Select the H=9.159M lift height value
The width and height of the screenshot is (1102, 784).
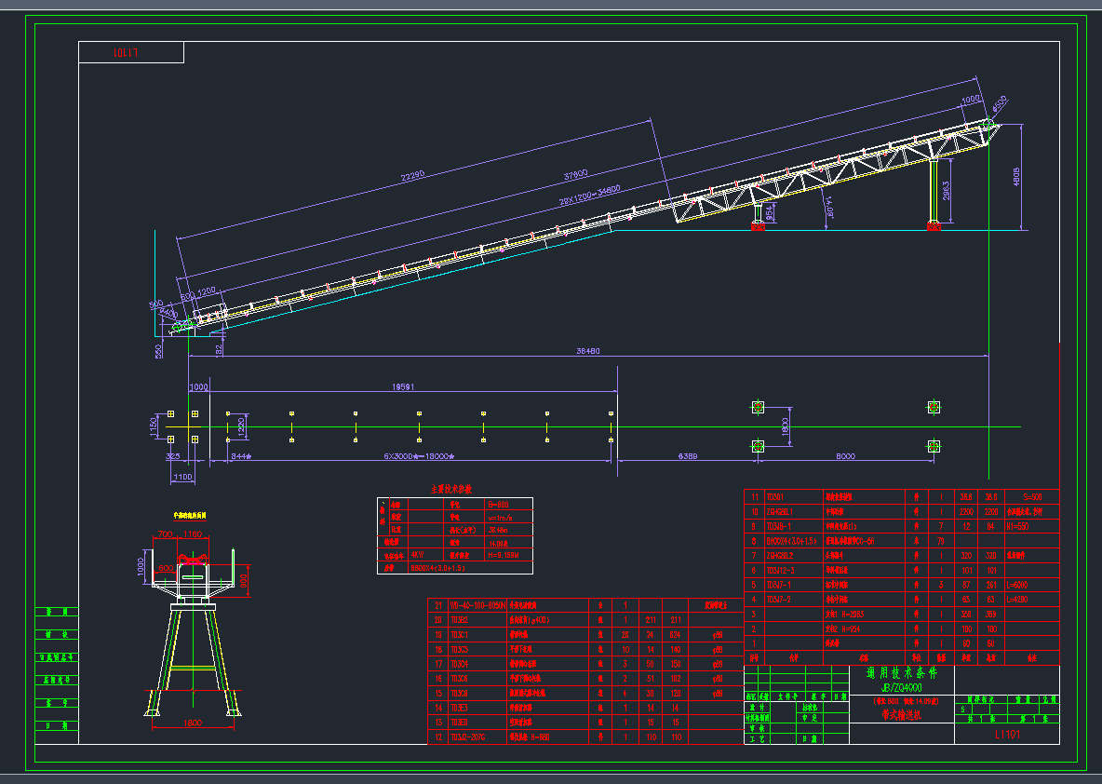tap(504, 554)
